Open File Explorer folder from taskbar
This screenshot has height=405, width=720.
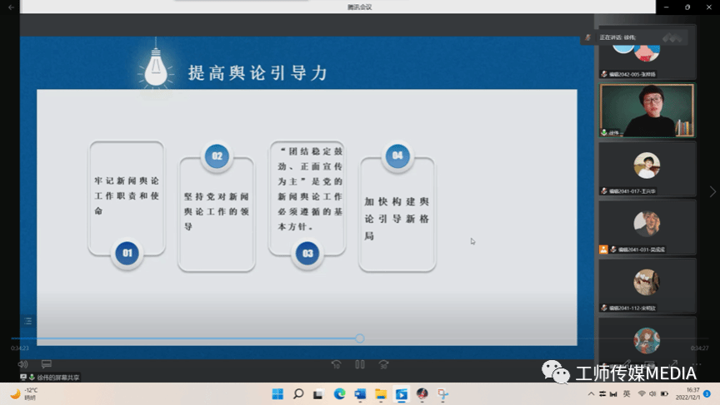[x=381, y=393]
